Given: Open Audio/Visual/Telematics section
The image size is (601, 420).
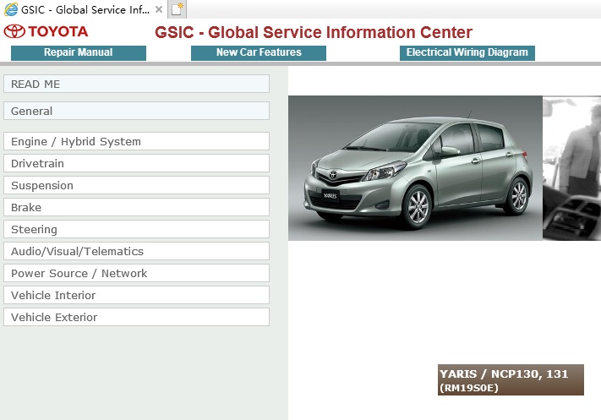Looking at the screenshot, I should [136, 251].
